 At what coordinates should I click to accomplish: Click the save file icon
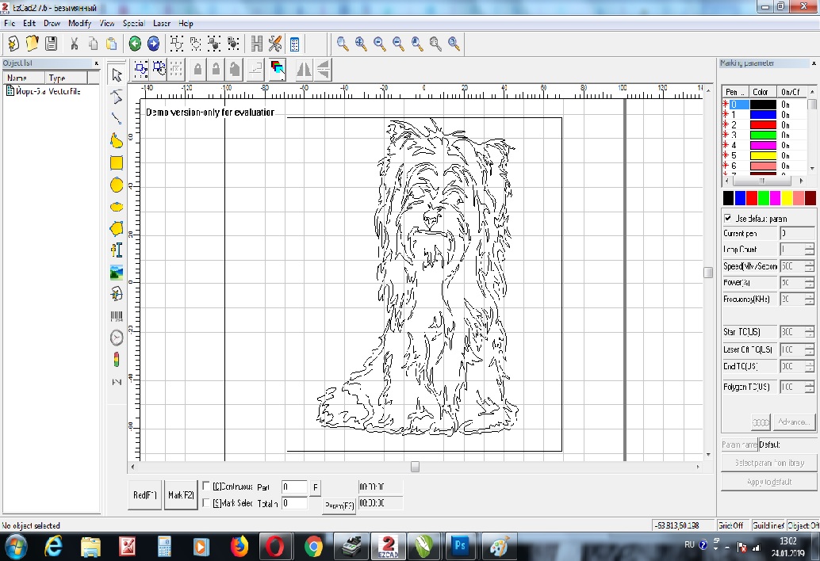pos(51,44)
